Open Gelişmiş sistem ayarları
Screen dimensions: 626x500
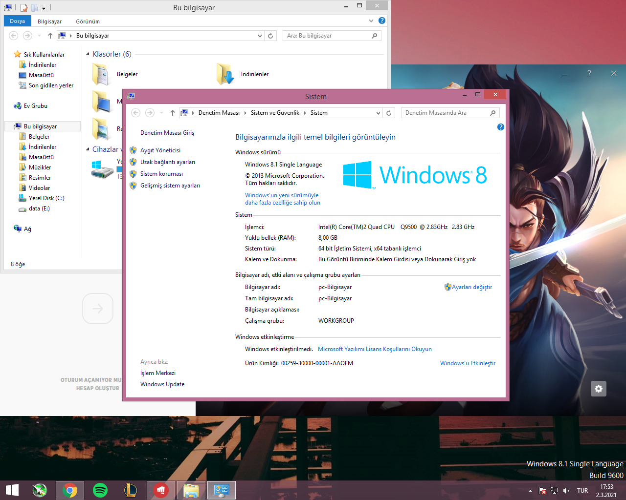click(x=170, y=186)
